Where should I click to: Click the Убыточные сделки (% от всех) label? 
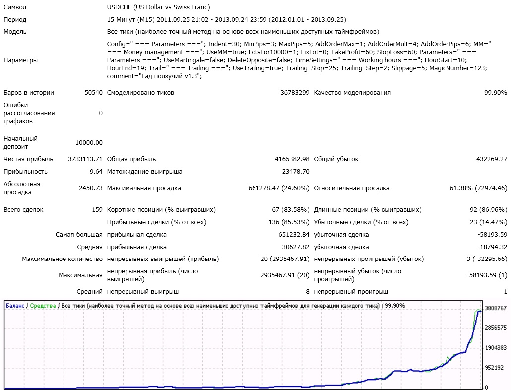coord(361,222)
